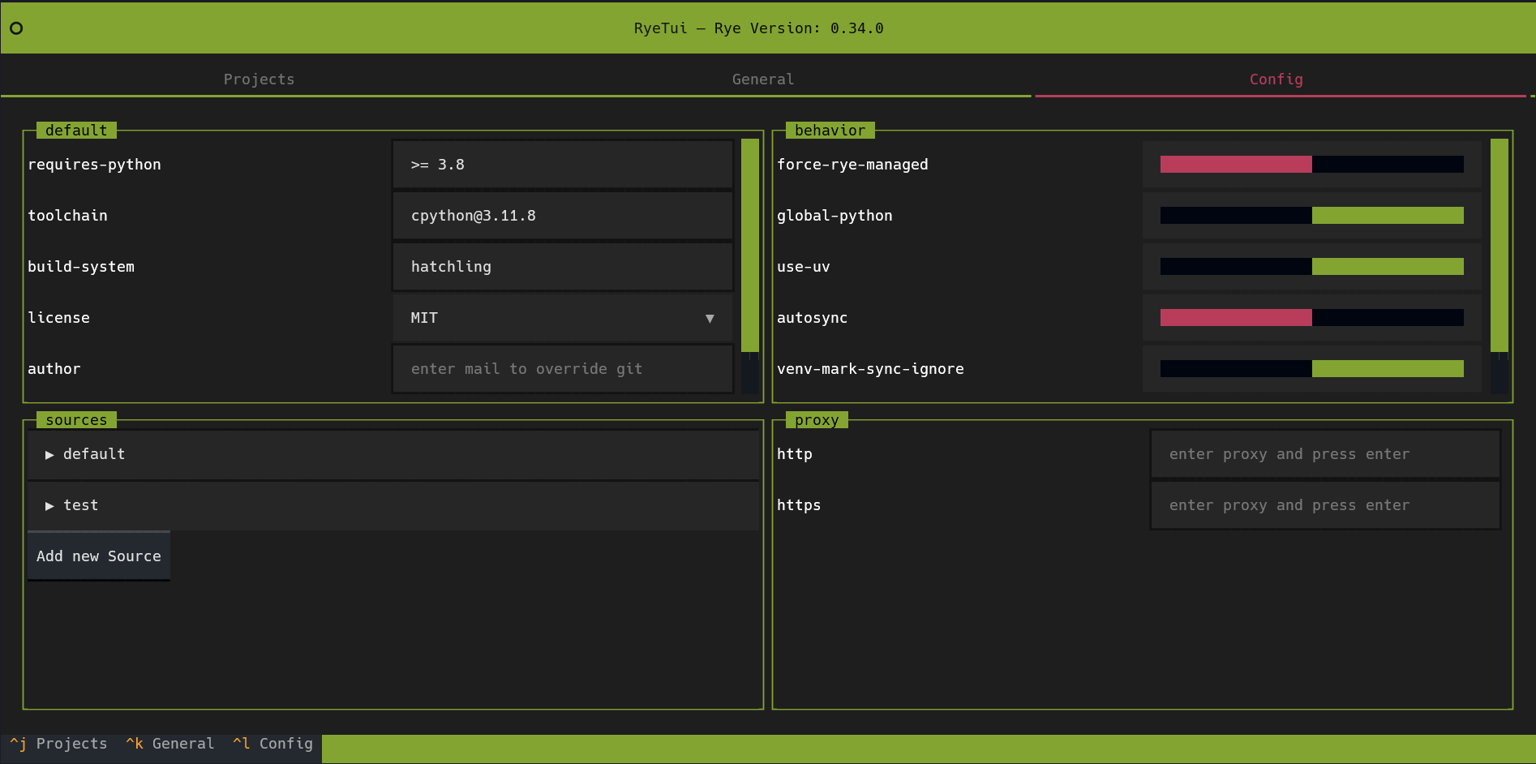Click the global-python label
Image resolution: width=1536 pixels, height=764 pixels.
click(x=835, y=216)
